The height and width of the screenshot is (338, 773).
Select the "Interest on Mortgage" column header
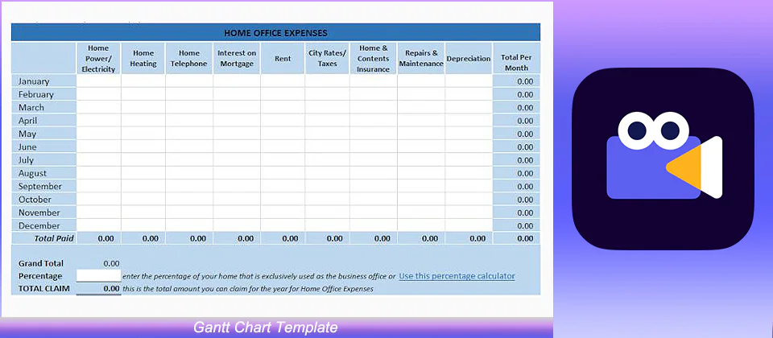pyautogui.click(x=237, y=59)
